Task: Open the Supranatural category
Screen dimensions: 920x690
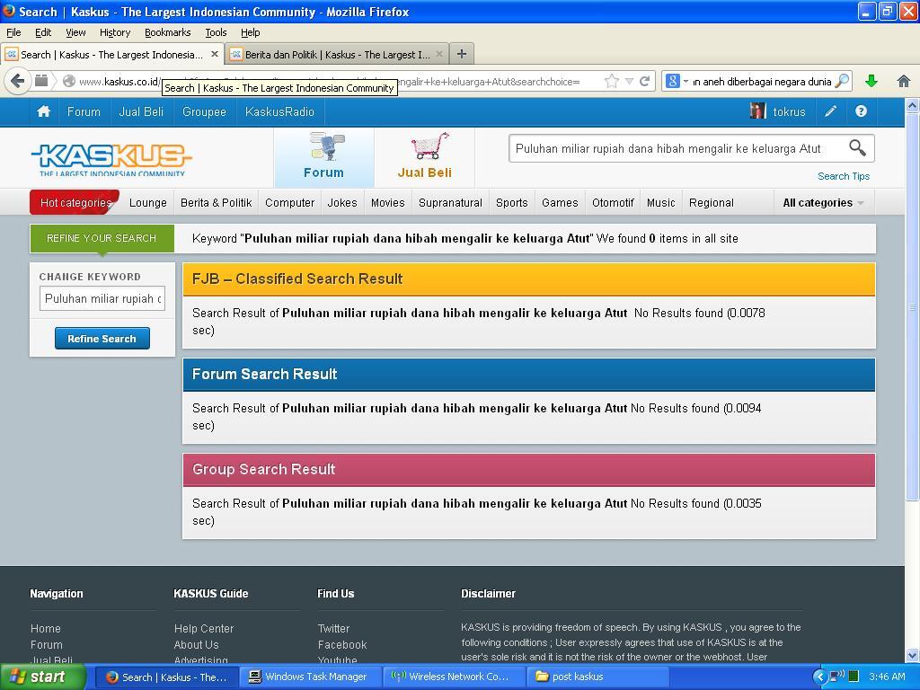Action: coord(451,202)
